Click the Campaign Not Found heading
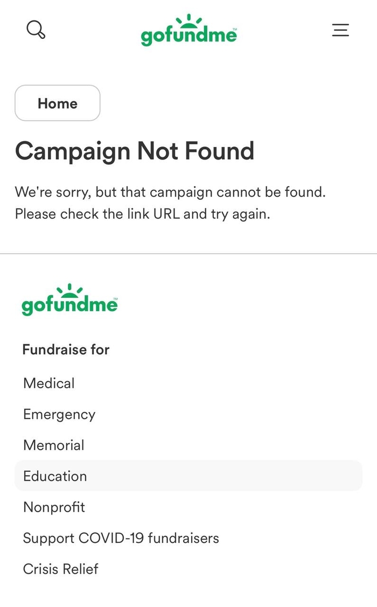 click(134, 151)
